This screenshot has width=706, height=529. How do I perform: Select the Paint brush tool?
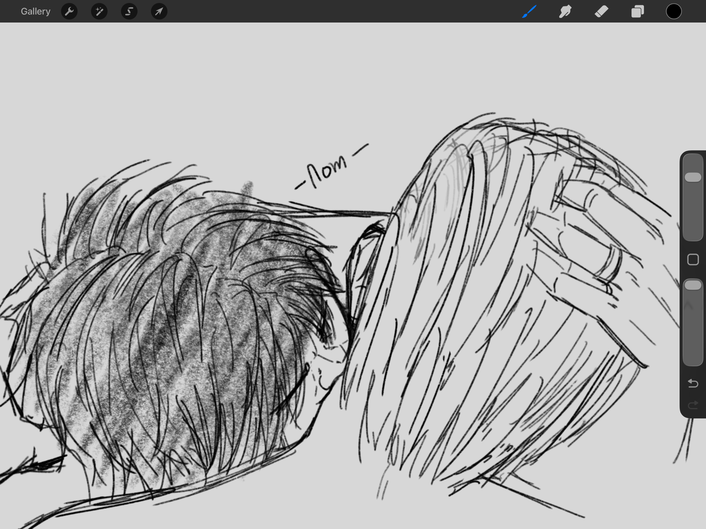pyautogui.click(x=529, y=11)
